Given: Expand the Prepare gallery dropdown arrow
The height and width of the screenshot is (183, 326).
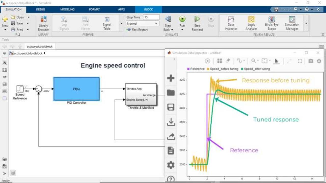Looking at the screenshot, I should click(x=121, y=23).
